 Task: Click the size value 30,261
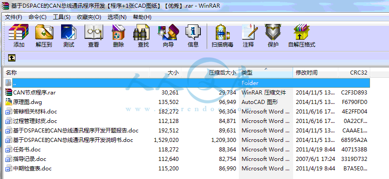click(170, 93)
